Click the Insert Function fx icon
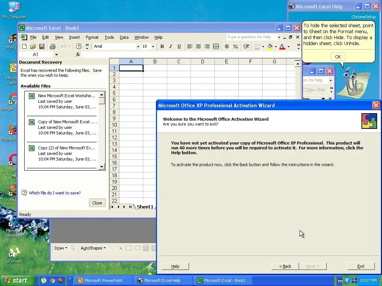 pos(78,55)
